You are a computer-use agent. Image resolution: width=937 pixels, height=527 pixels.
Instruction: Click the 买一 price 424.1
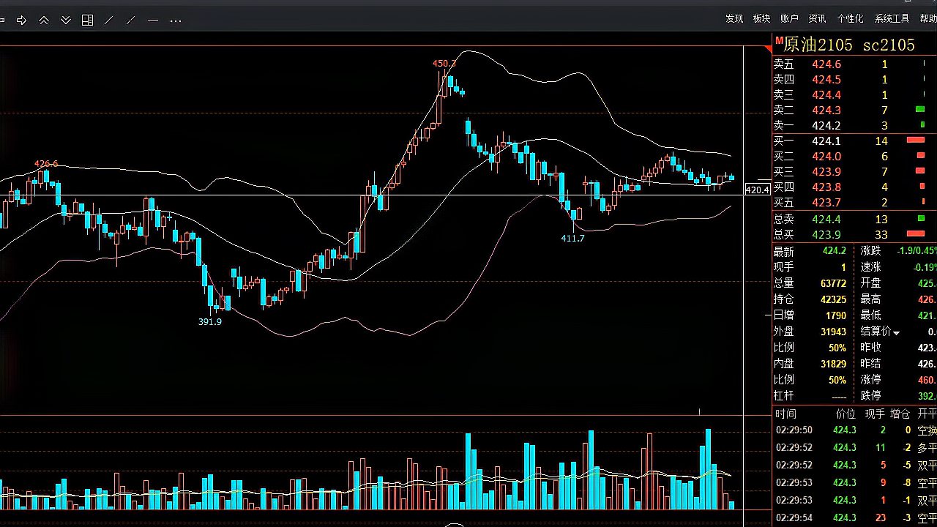coord(826,141)
